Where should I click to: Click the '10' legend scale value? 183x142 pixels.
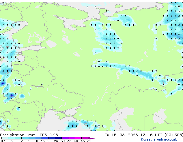(36, 141)
